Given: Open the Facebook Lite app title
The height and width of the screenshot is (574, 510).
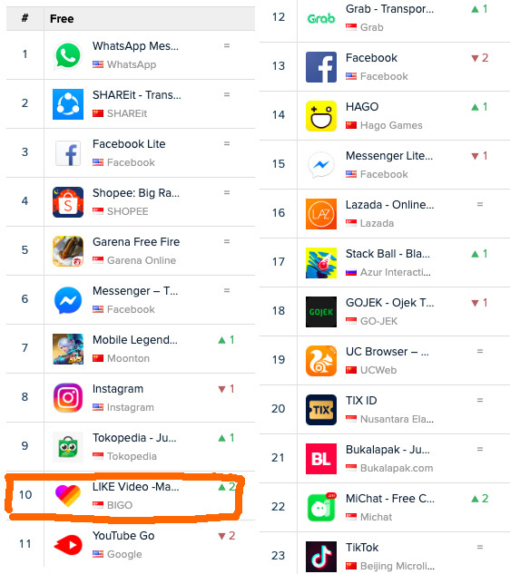Looking at the screenshot, I should click(x=129, y=144).
